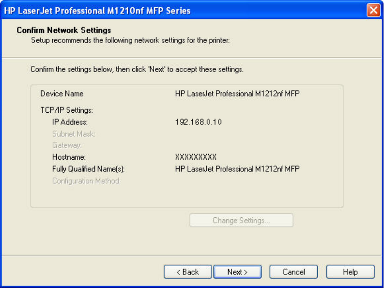This screenshot has width=384, height=288.
Task: Click the IP Address label
Action: pos(70,122)
